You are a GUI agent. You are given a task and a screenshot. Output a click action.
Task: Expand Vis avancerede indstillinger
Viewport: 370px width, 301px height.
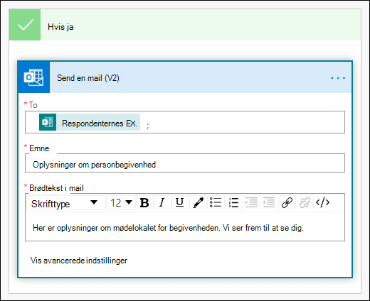pos(79,261)
